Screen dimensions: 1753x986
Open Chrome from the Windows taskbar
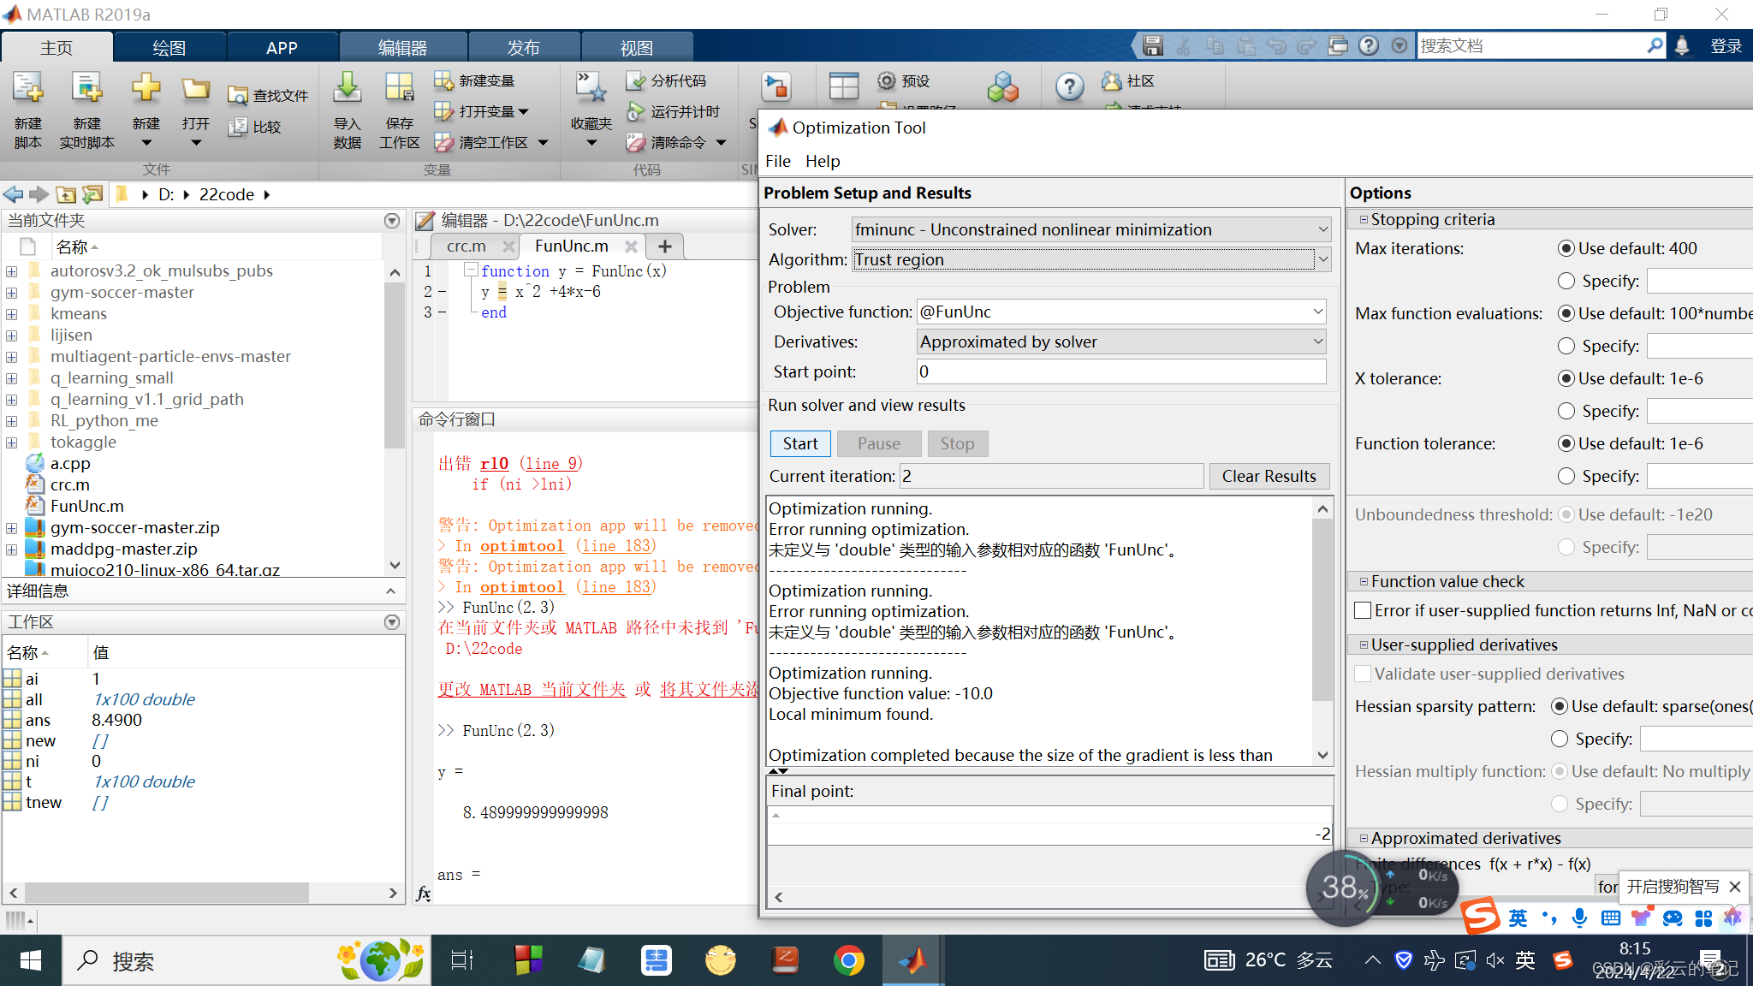click(848, 960)
